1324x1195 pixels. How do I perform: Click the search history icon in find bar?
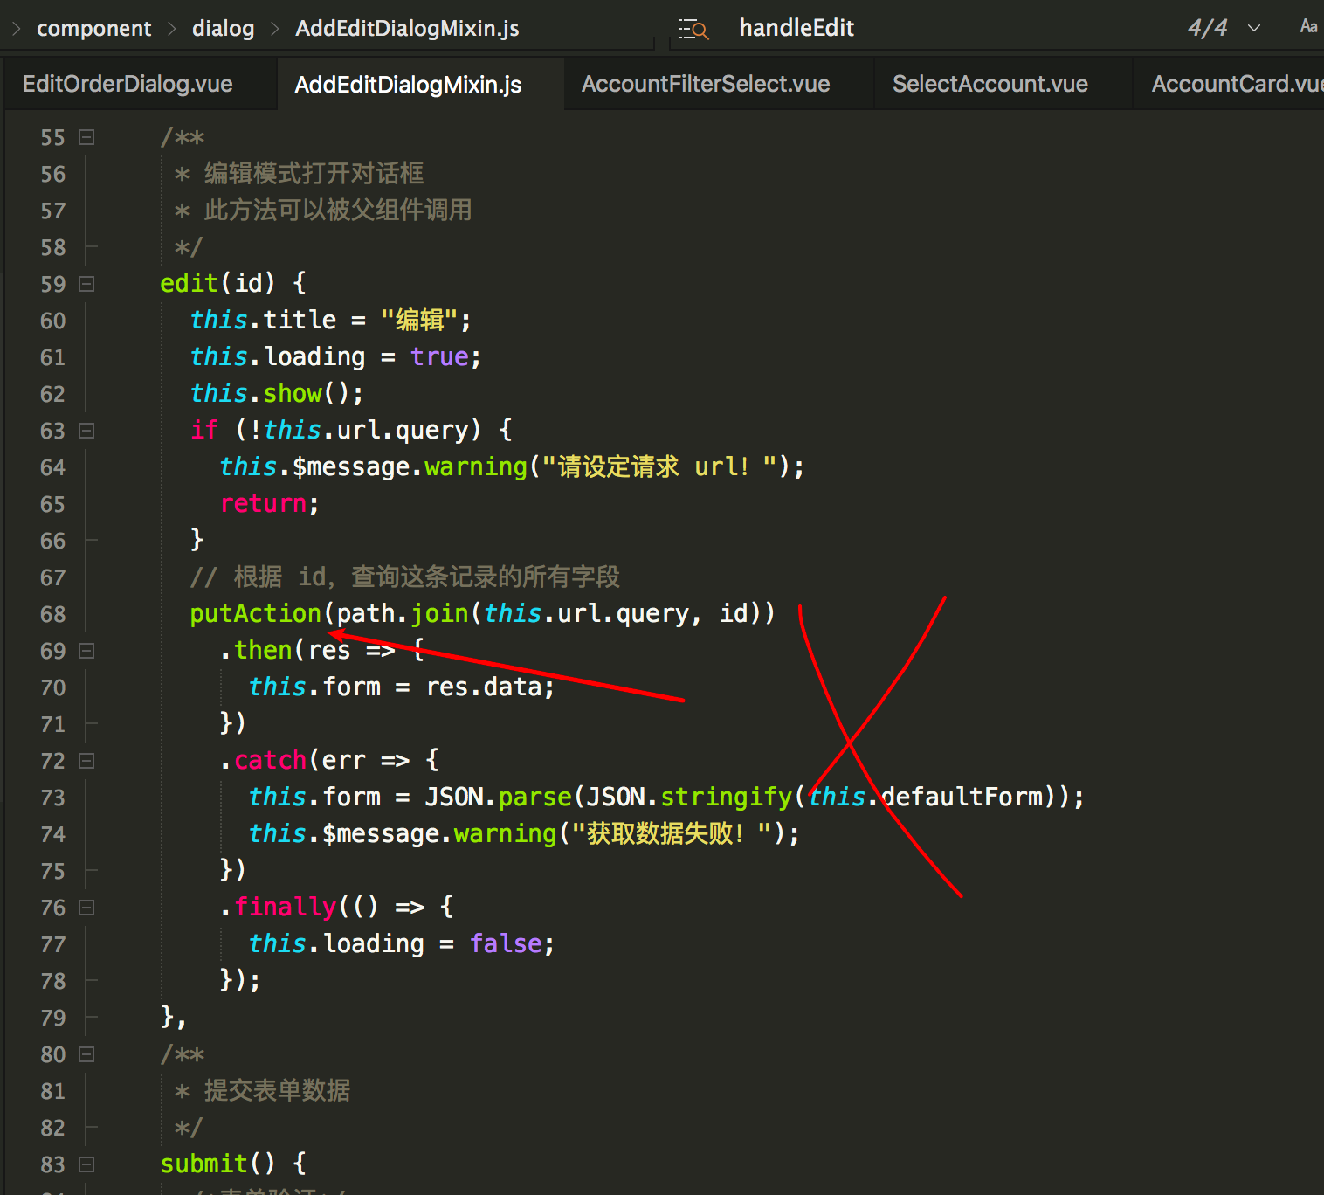pos(693,29)
